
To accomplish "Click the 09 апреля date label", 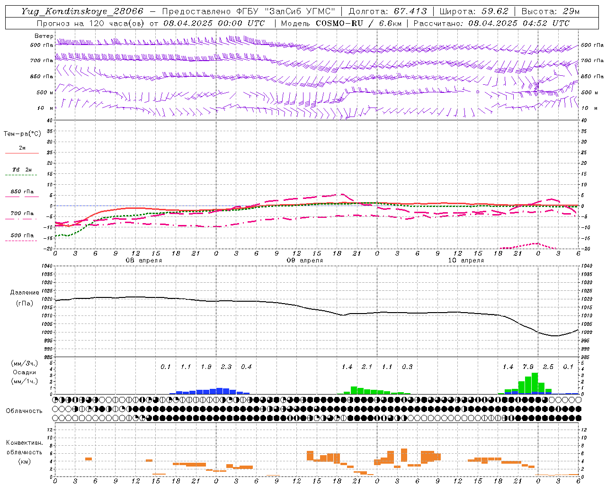I will pyautogui.click(x=305, y=260).
